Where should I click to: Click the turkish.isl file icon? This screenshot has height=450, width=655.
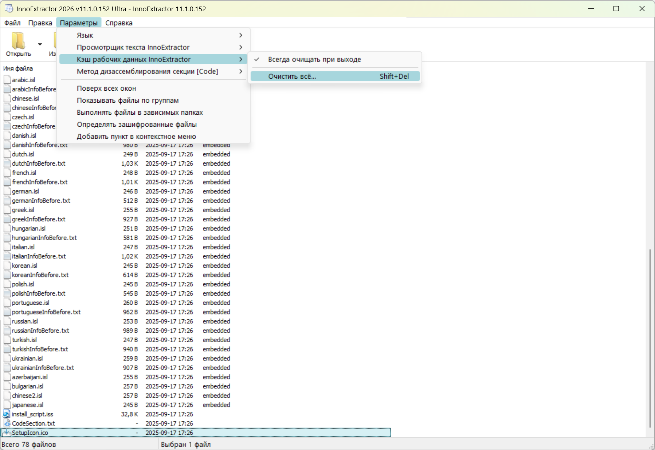(x=7, y=340)
